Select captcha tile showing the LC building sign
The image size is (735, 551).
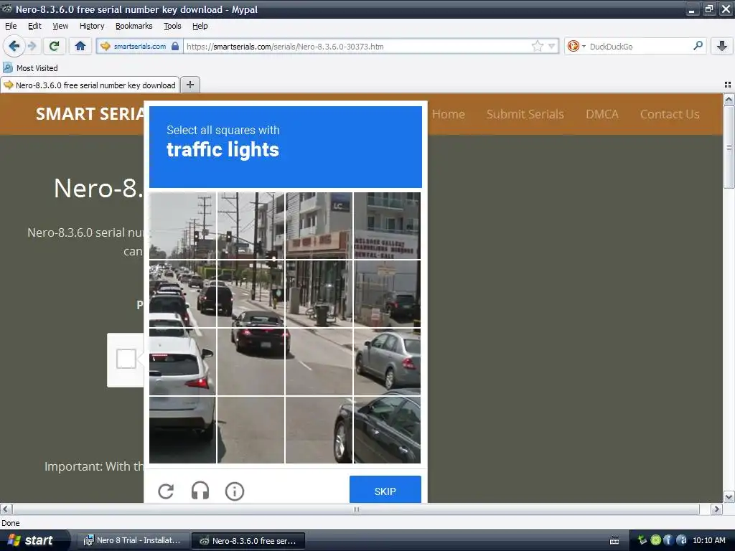tap(319, 225)
